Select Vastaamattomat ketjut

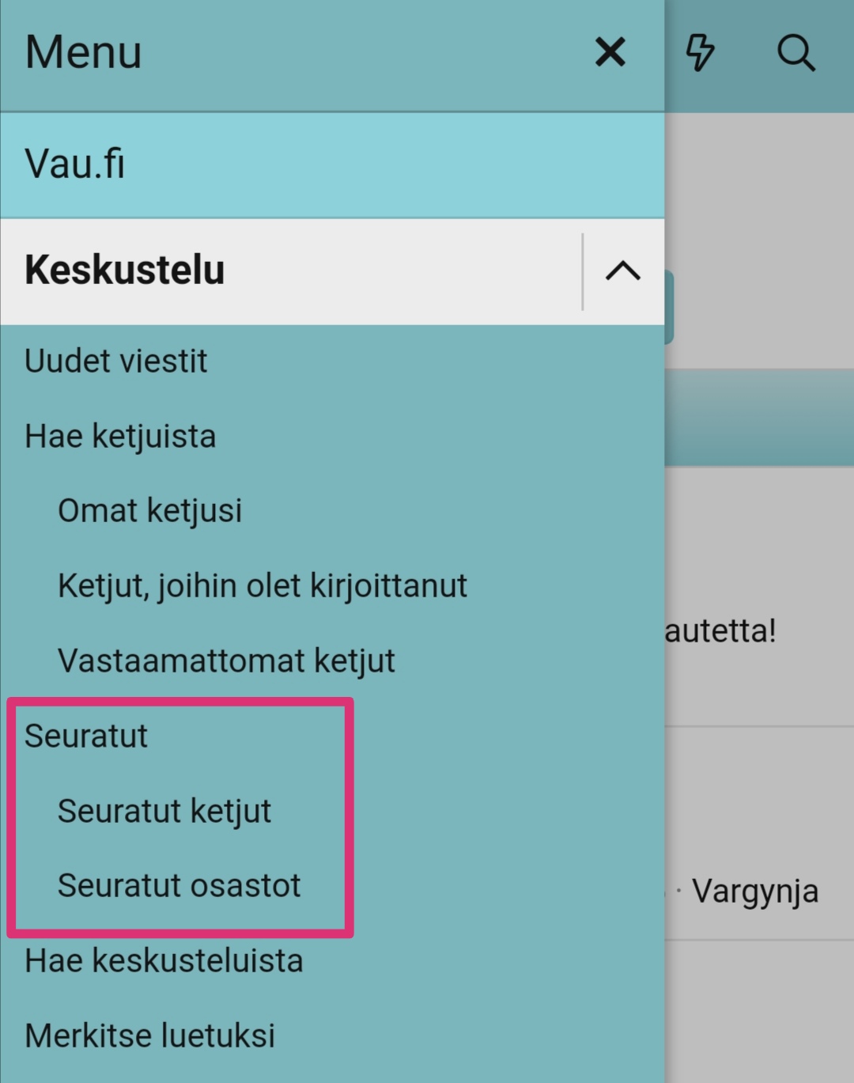[226, 661]
